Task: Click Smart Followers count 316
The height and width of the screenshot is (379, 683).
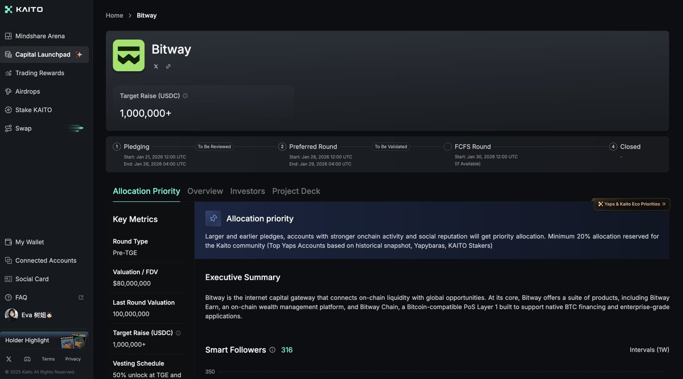Action: pyautogui.click(x=287, y=350)
